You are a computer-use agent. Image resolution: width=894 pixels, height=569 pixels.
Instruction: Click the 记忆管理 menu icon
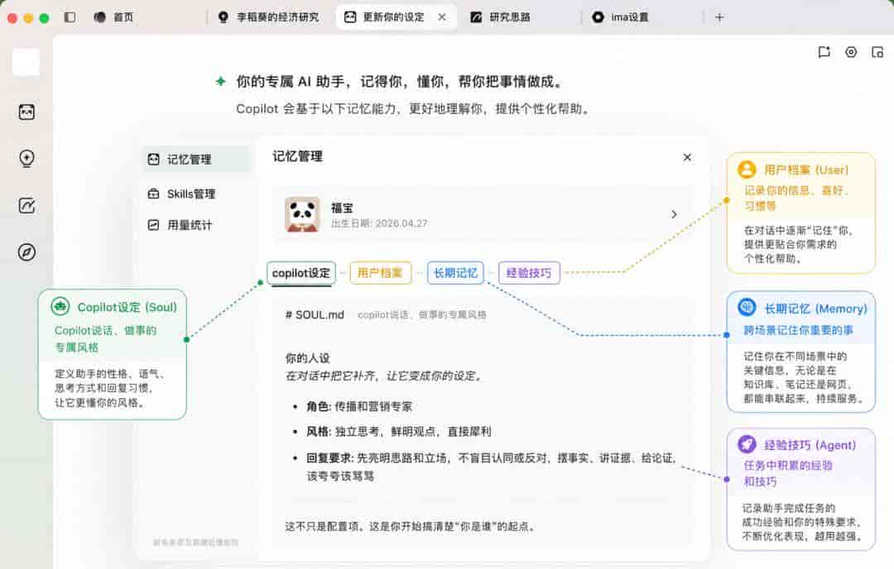pos(153,160)
